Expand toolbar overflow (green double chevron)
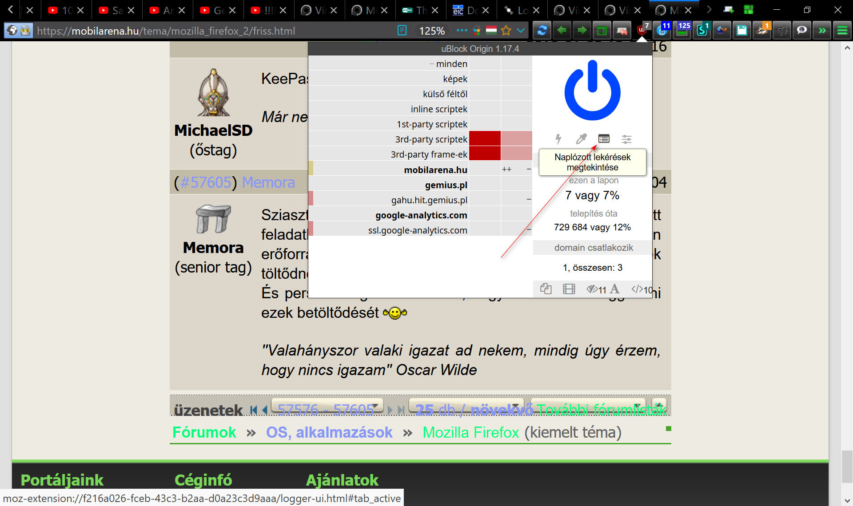This screenshot has height=506, width=853. (822, 31)
